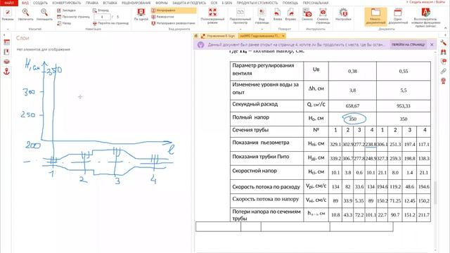
Task: Dismiss the purple notification bar
Action: 432,45
